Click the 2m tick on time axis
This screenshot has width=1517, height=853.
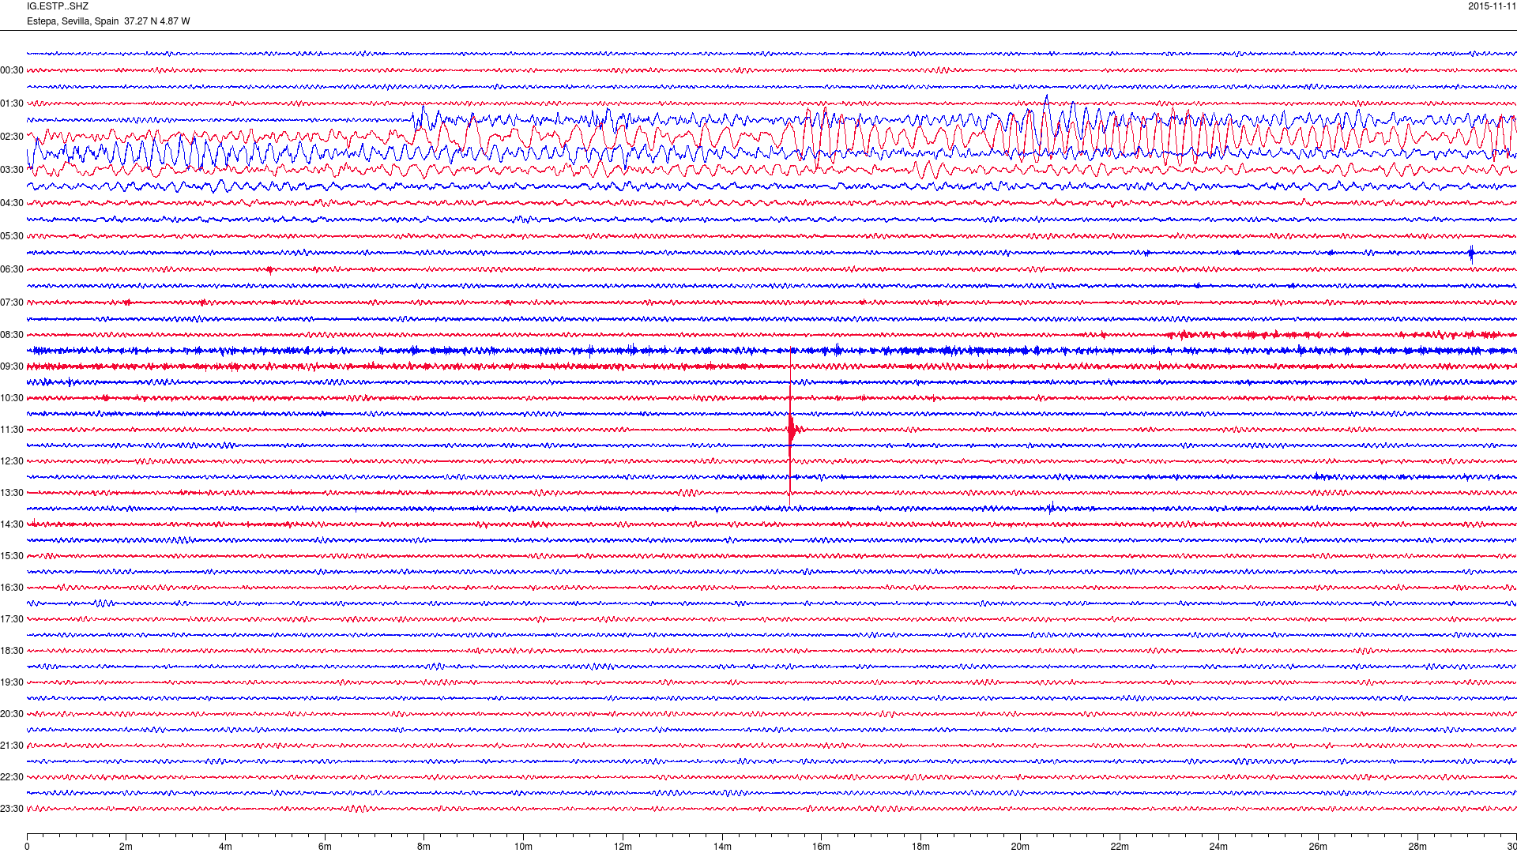tap(126, 847)
